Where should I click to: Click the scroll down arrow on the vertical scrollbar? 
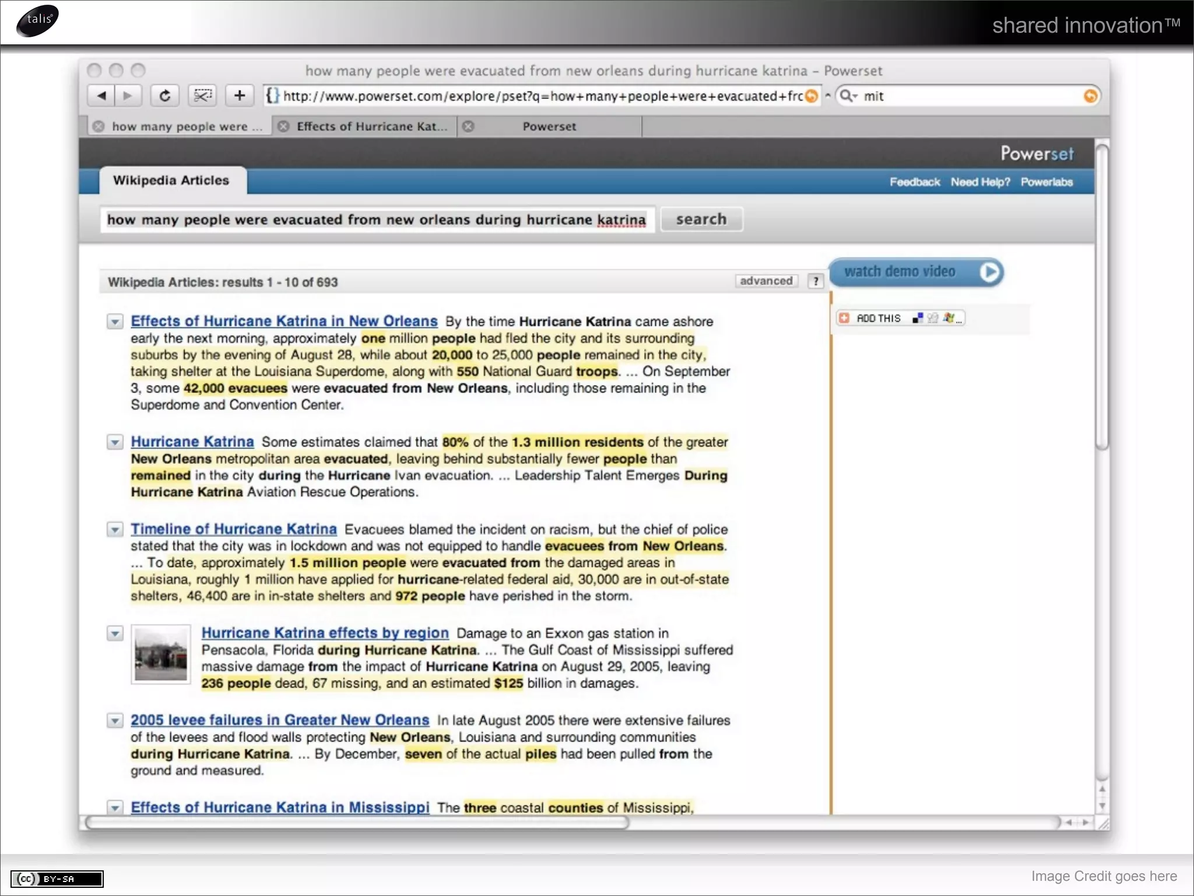click(x=1102, y=806)
